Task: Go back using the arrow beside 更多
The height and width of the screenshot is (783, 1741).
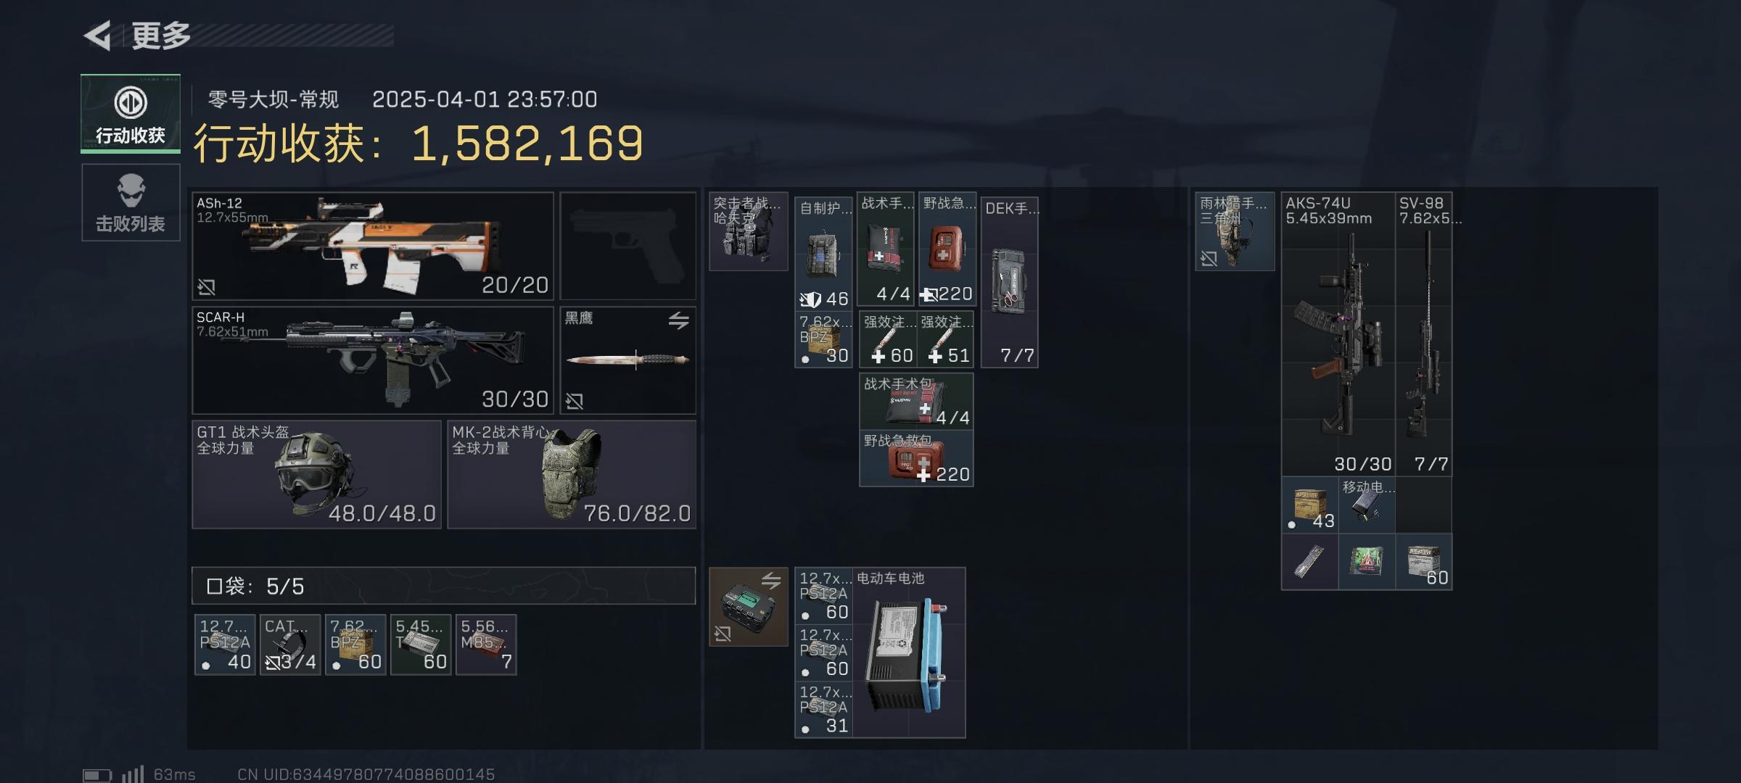Action: click(x=97, y=35)
